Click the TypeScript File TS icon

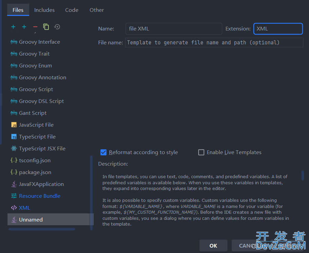click(x=14, y=136)
